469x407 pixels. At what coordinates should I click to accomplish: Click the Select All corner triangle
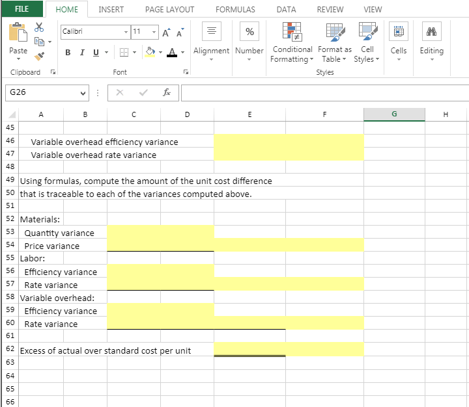[x=12, y=114]
